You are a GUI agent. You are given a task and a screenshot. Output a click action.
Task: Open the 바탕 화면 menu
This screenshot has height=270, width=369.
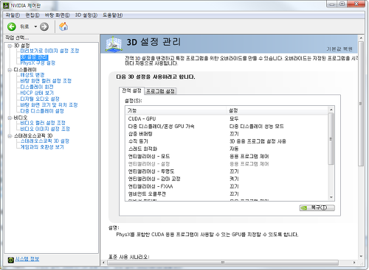pos(57,15)
